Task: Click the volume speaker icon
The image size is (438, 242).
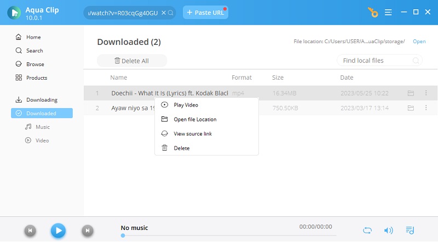Action: tap(388, 231)
